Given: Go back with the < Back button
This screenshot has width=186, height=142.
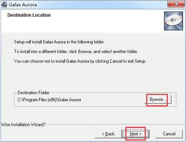Looking at the screenshot, I should point(108,134).
